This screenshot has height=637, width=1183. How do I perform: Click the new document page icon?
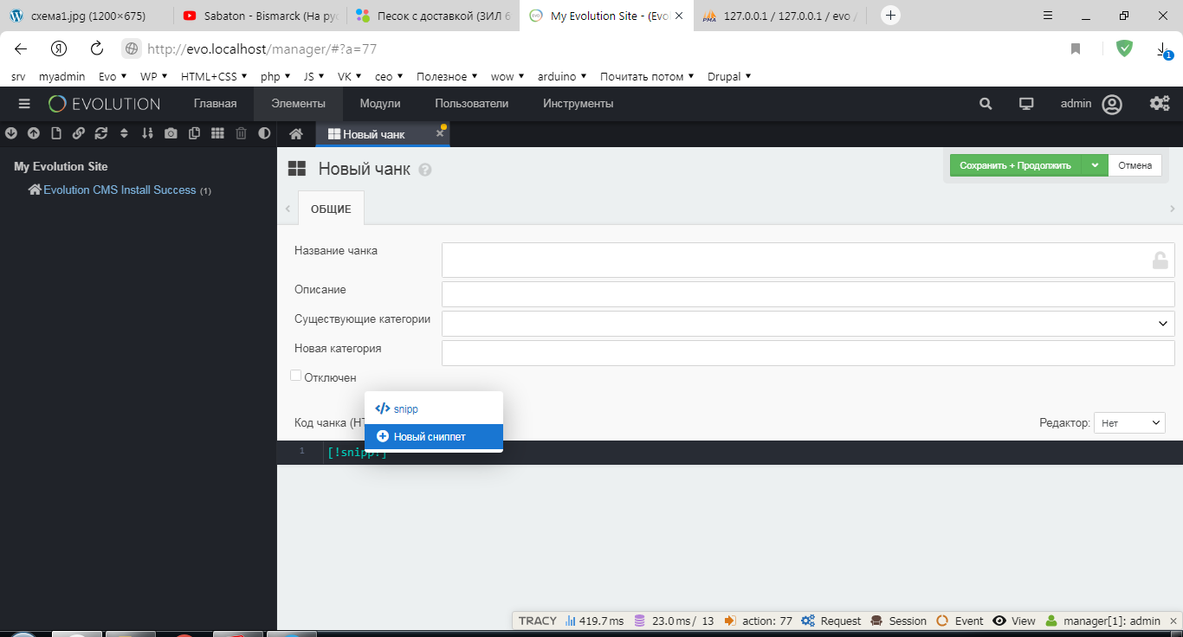56,133
